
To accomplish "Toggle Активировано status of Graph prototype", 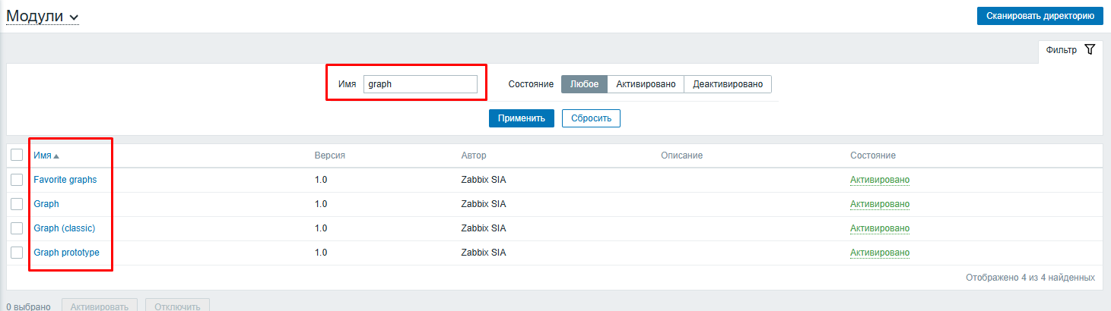I will coord(880,253).
